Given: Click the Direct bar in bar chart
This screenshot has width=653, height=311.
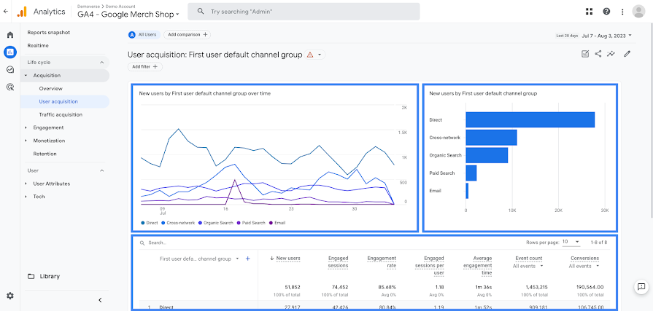Looking at the screenshot, I should coord(530,119).
